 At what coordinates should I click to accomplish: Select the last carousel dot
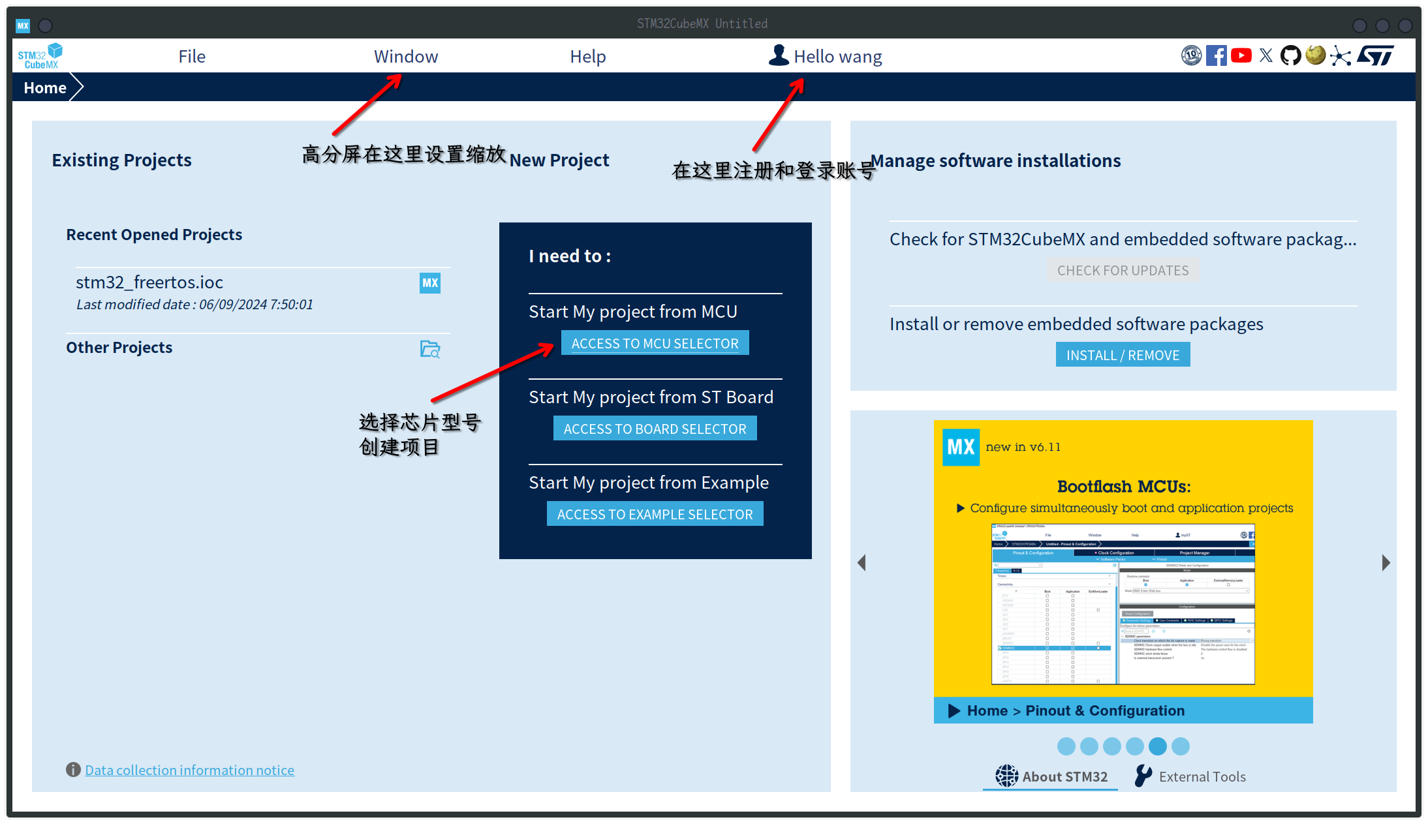(1181, 746)
